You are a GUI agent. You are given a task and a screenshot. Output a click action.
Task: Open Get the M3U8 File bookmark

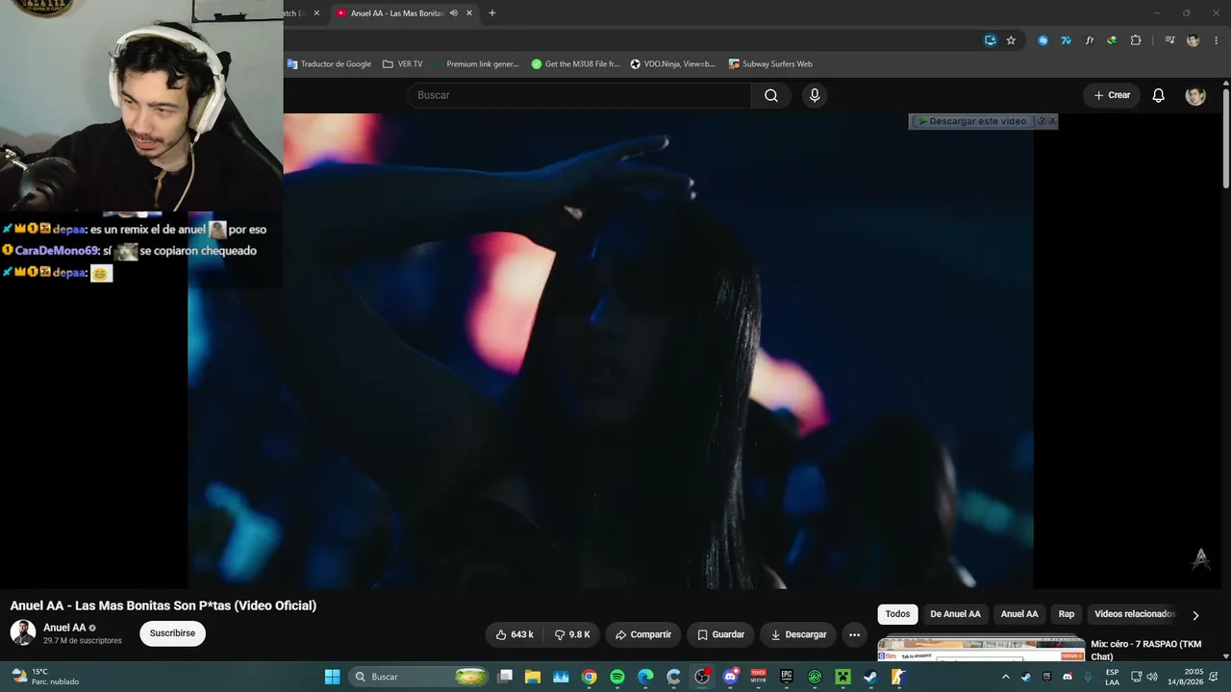(576, 64)
